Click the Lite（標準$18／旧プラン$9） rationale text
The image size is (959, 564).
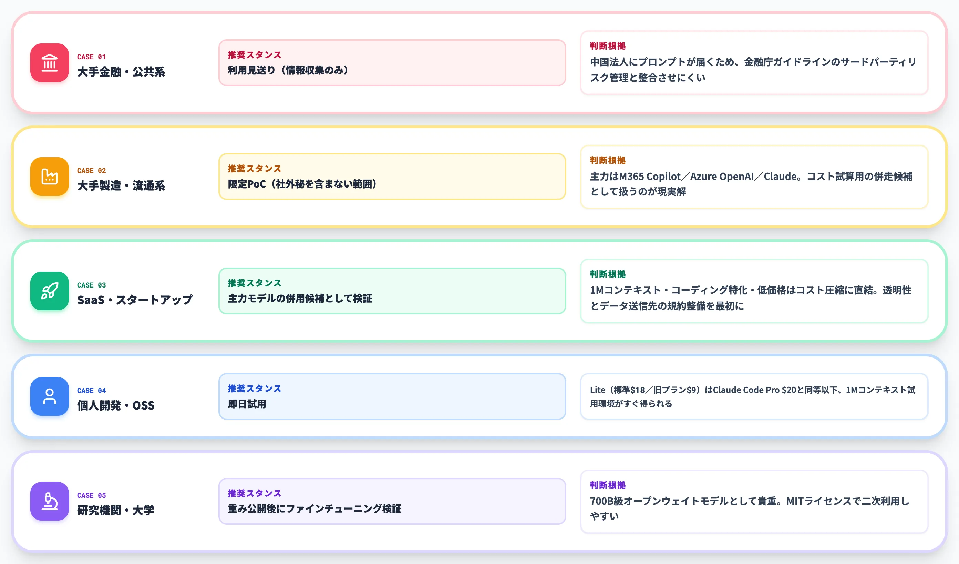(752, 396)
